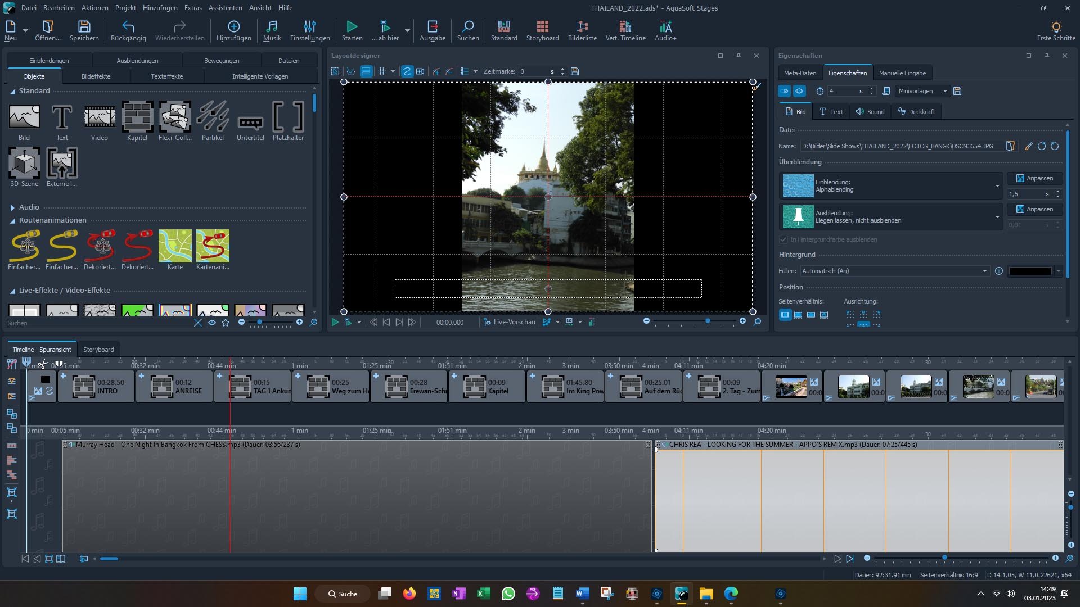Select the Flexi-Collage object icon
This screenshot has width=1080, height=607.
tap(175, 117)
